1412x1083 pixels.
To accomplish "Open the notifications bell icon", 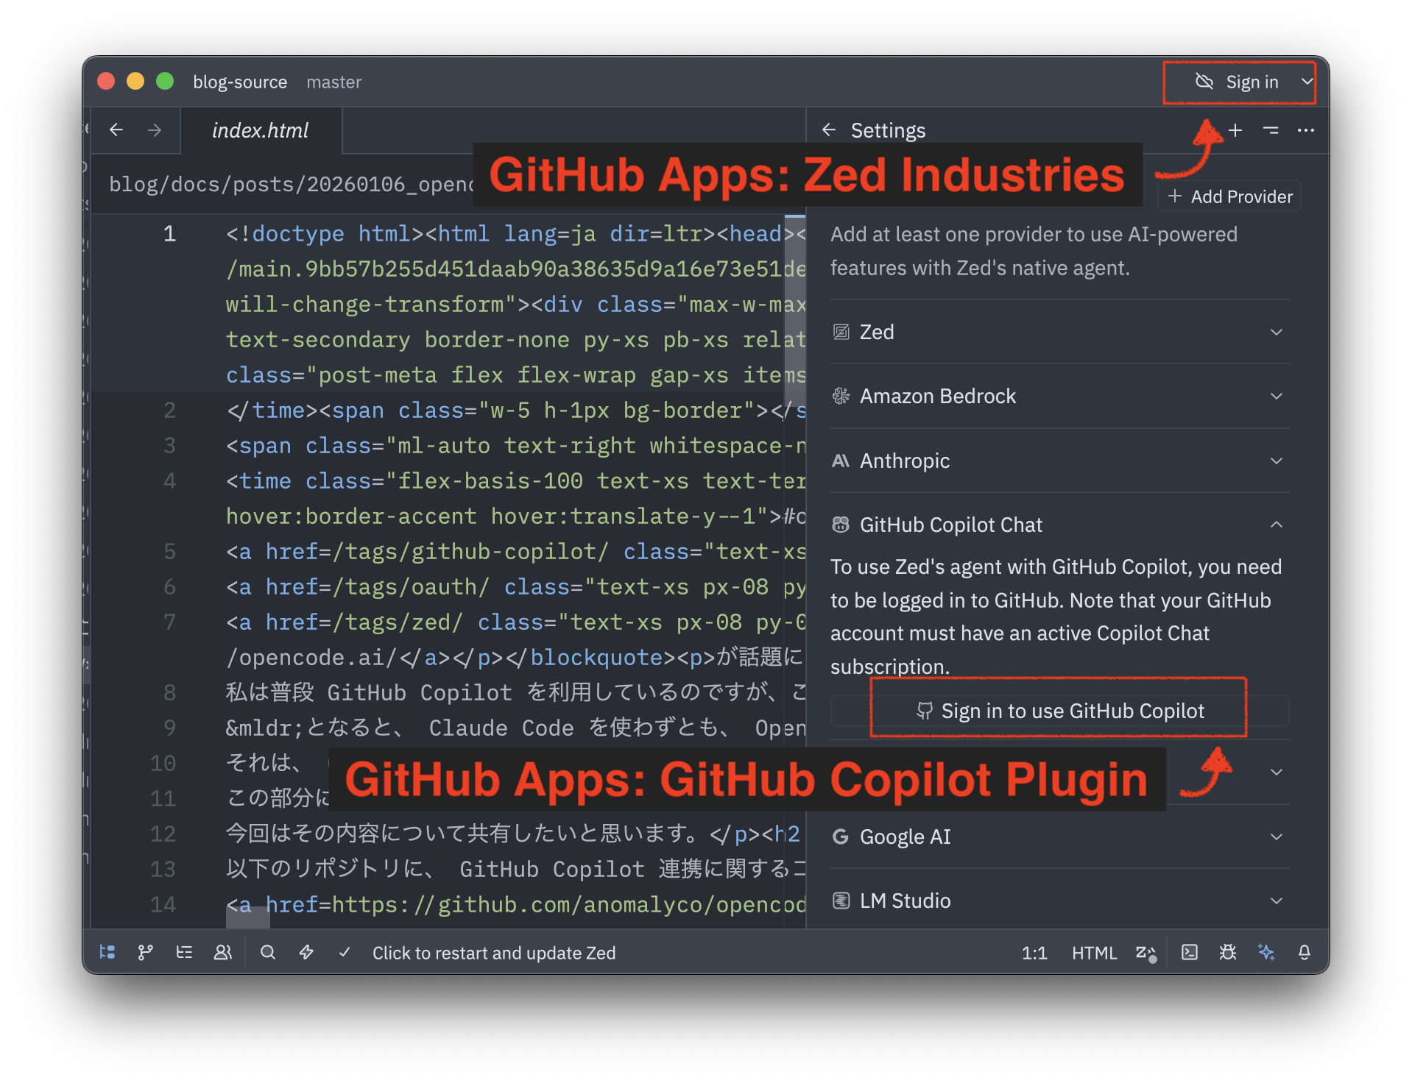I will coord(1305,952).
